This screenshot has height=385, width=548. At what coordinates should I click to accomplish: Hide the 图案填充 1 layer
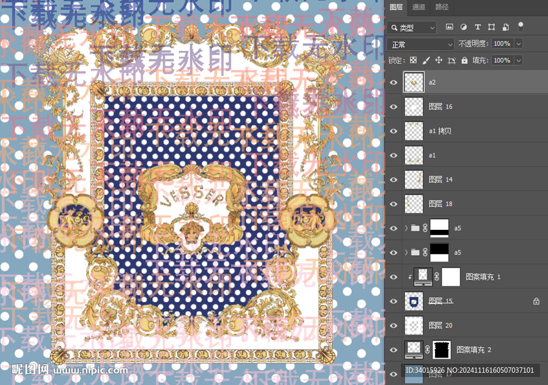pos(393,276)
